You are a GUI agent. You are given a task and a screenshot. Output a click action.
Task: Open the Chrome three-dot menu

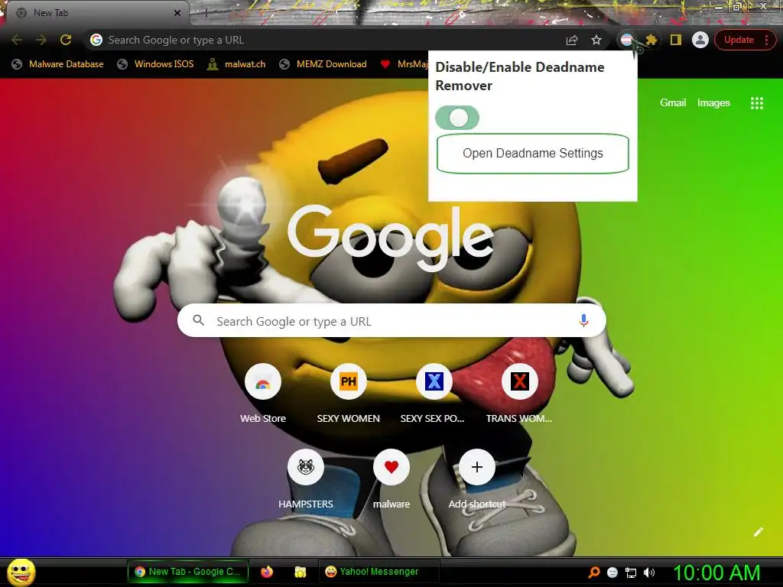pos(766,40)
